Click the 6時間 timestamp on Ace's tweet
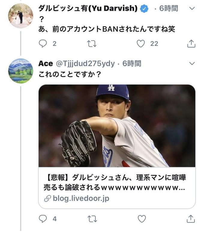This screenshot has width=204, height=232. (132, 63)
